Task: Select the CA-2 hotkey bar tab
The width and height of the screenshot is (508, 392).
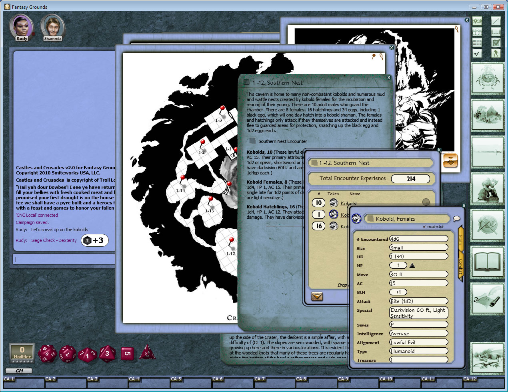Action: [50, 378]
